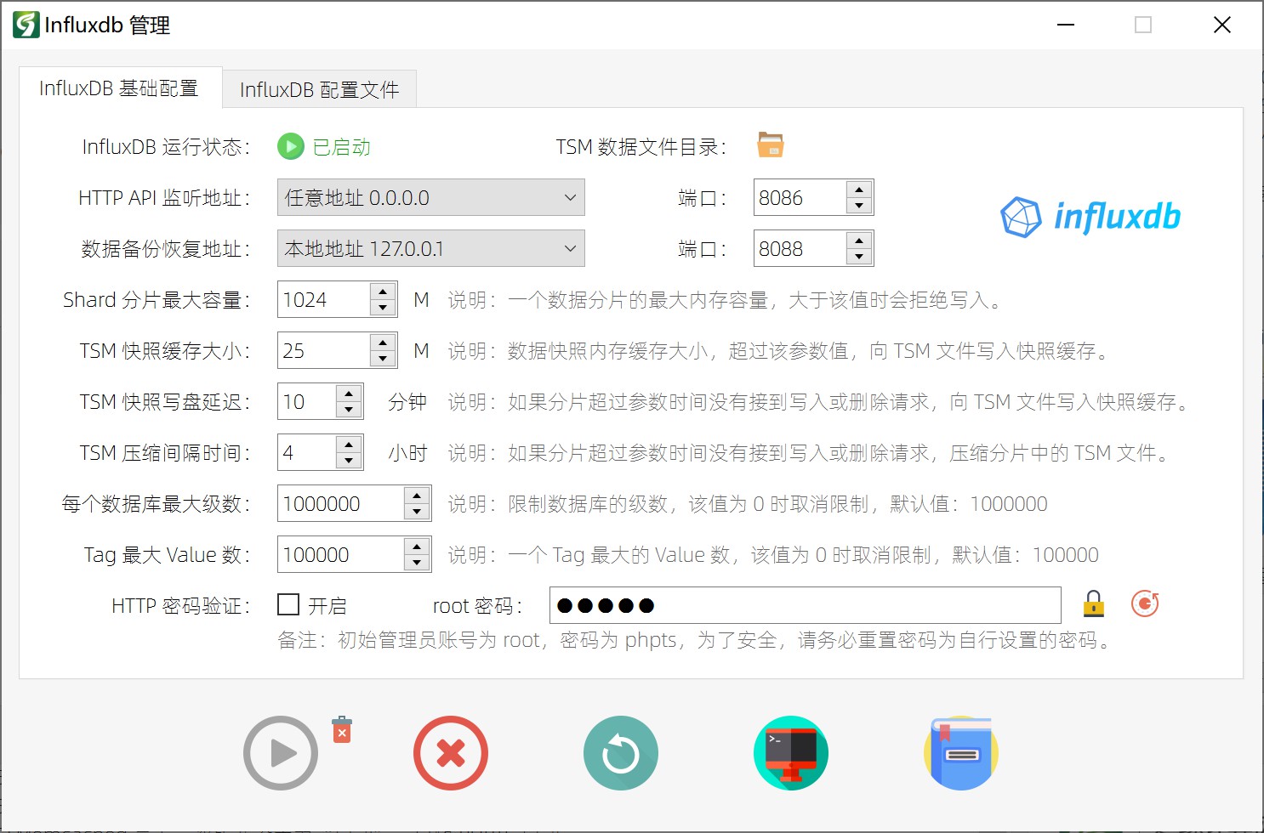The image size is (1264, 833).
Task: Decrease Tag max Value count
Action: click(x=417, y=564)
